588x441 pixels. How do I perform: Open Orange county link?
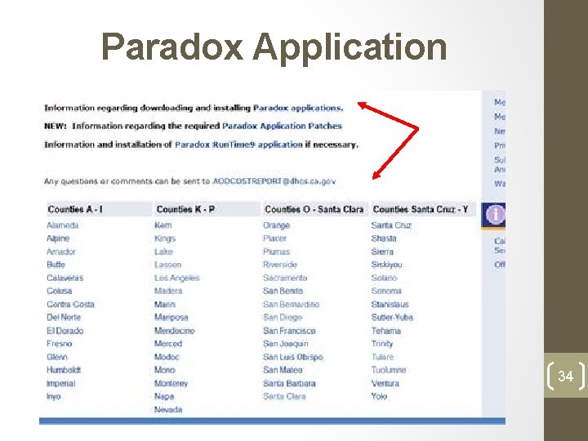(x=277, y=225)
